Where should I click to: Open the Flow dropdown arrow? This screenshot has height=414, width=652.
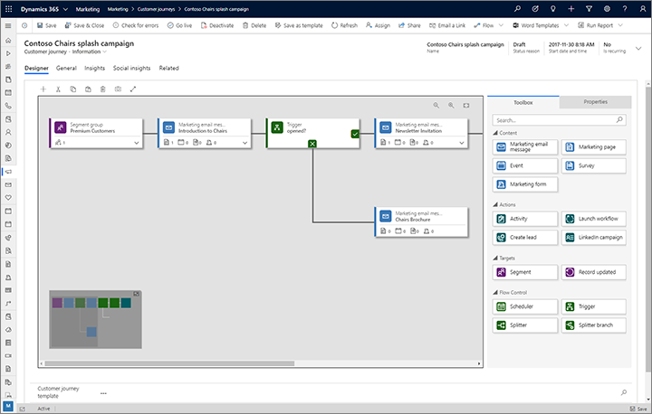pyautogui.click(x=501, y=25)
